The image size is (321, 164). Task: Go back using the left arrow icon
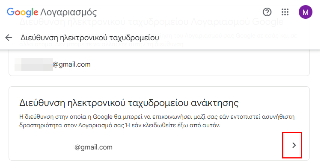[9, 38]
